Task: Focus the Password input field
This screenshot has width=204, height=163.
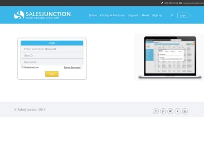Action: coord(52,62)
